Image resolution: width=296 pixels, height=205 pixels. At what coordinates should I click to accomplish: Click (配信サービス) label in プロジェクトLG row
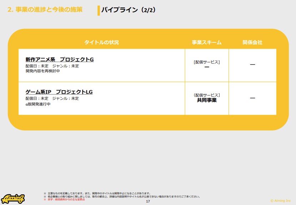coord(207,95)
